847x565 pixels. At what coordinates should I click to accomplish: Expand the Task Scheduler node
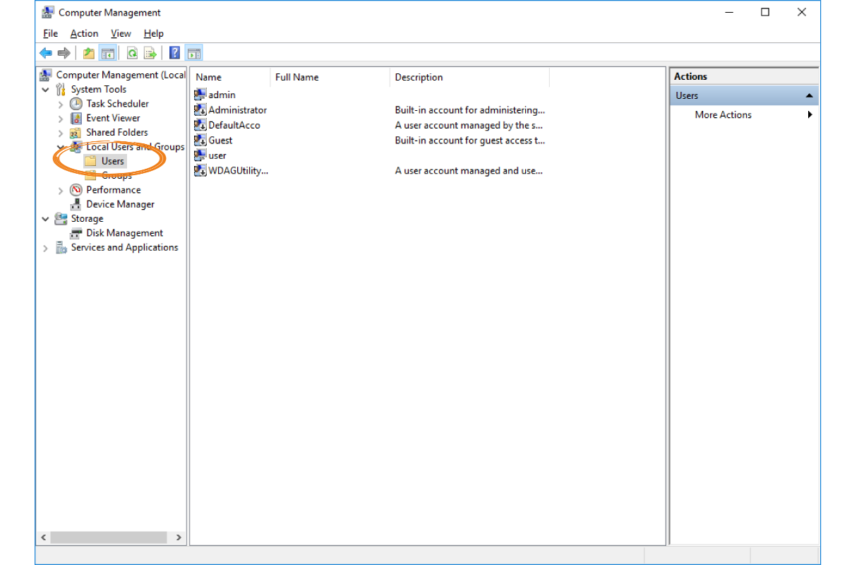pos(61,104)
